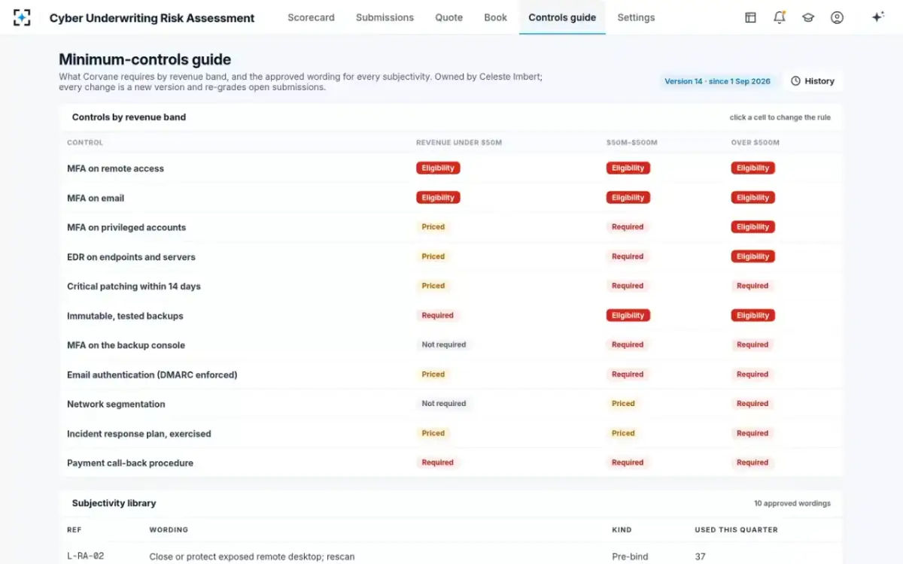Open the sparkle assistant icon
Screen dimensions: 903x564
(877, 17)
